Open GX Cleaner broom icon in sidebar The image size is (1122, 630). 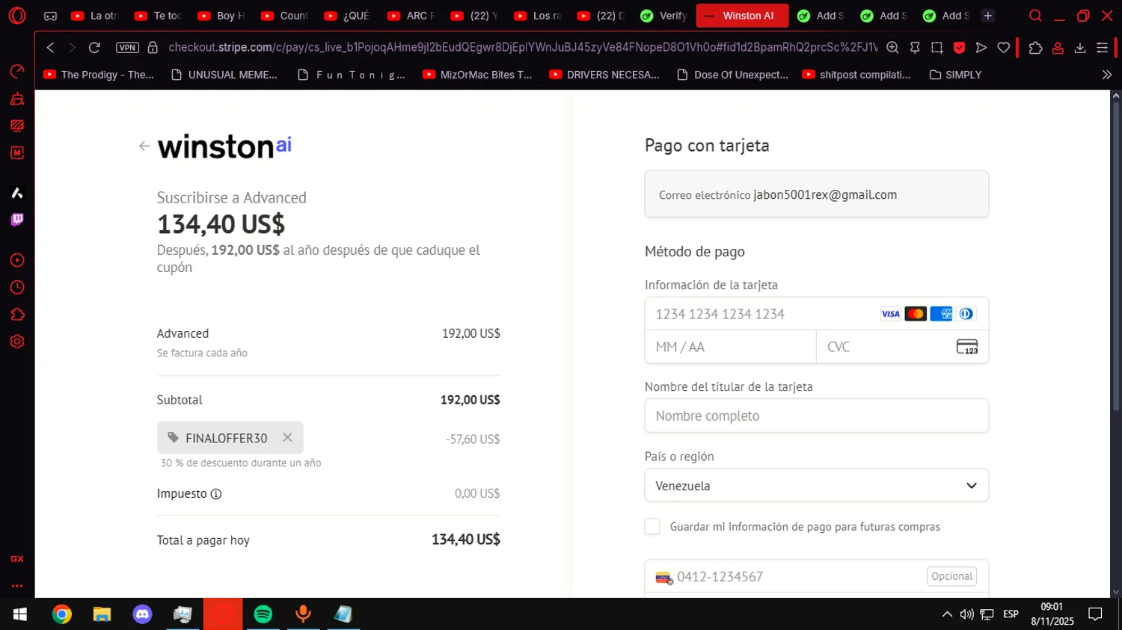tap(16, 99)
